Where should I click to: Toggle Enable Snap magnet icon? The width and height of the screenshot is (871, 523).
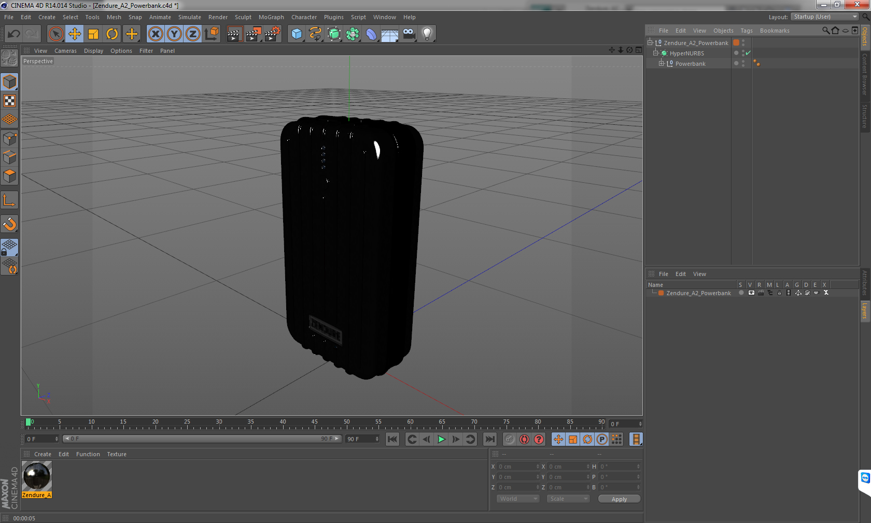pos(9,224)
